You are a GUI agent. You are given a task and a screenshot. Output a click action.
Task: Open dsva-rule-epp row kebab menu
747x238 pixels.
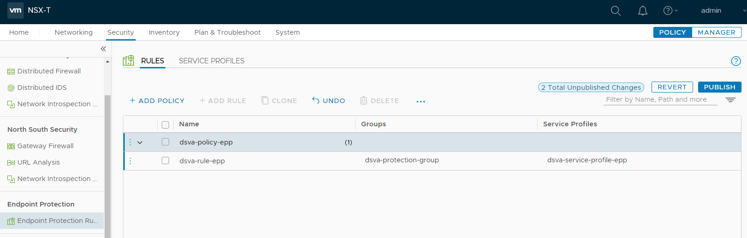coord(130,161)
